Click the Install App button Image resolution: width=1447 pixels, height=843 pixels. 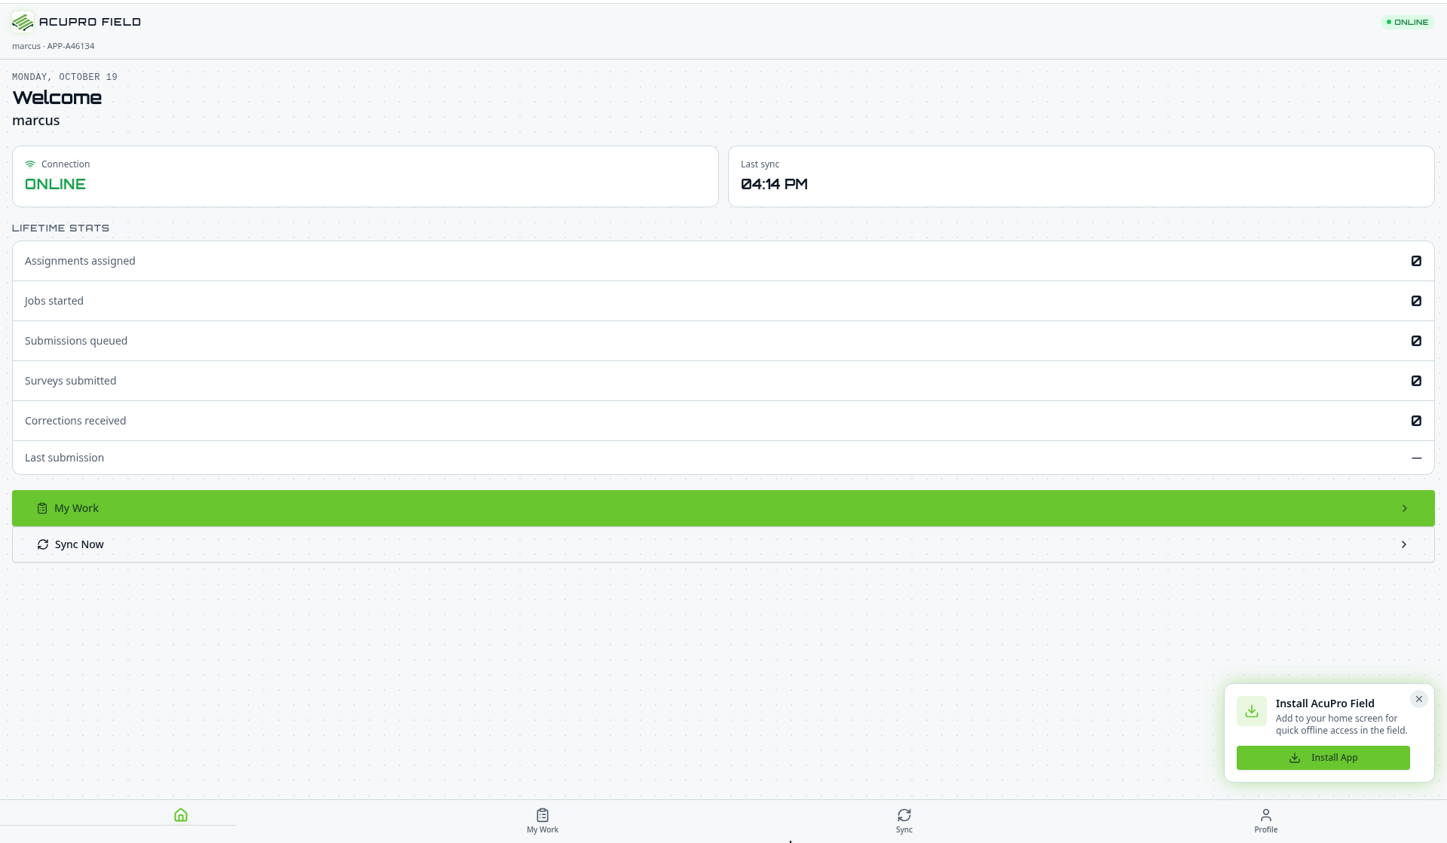tap(1323, 758)
